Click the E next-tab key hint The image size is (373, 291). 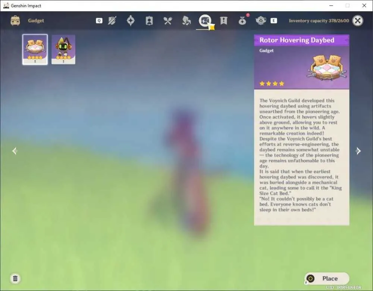pos(274,21)
